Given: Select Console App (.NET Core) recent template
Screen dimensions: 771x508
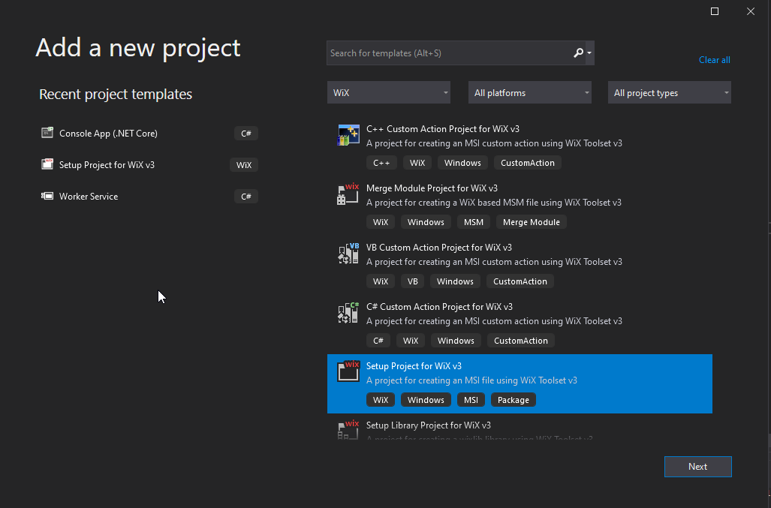Looking at the screenshot, I should click(149, 133).
